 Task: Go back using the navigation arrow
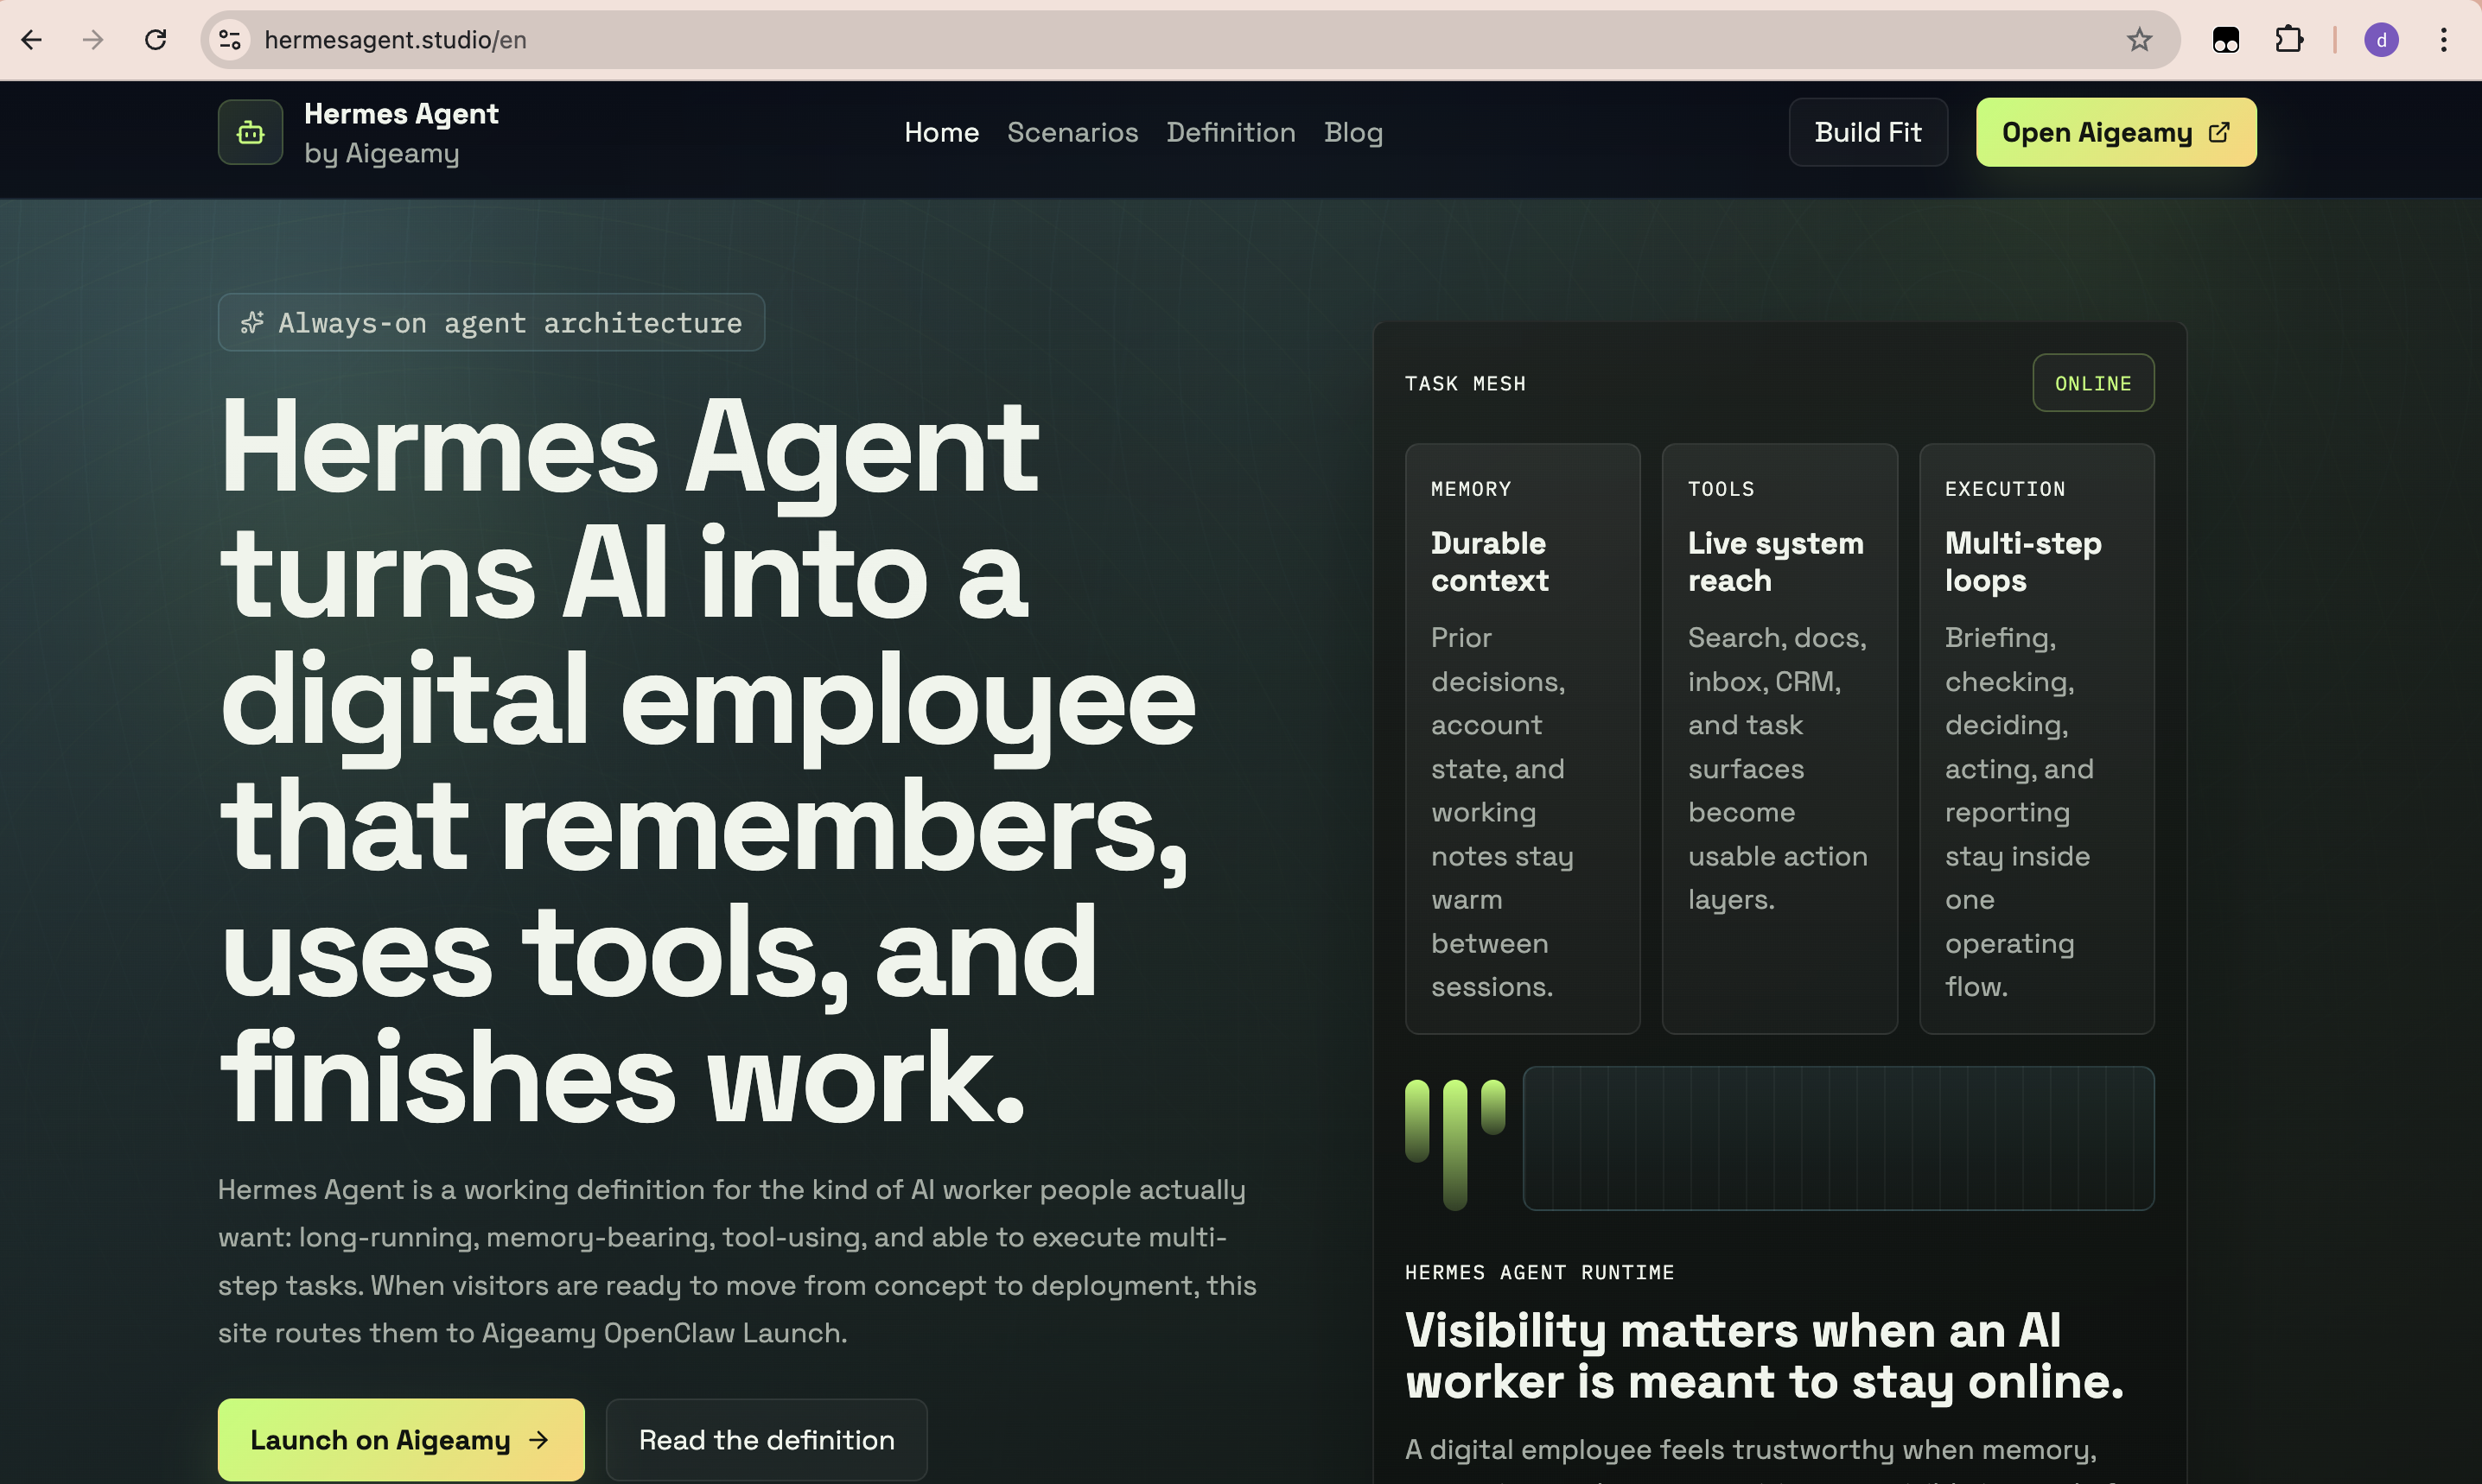[x=32, y=40]
